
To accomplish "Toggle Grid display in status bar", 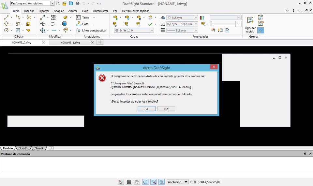I will tap(129, 182).
